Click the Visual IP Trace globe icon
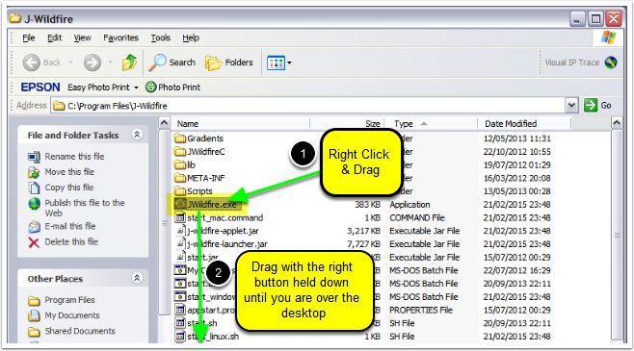Screen dimensions: 634x351 pos(611,63)
